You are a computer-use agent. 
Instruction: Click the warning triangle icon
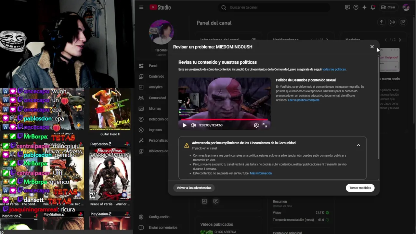pyautogui.click(x=187, y=145)
